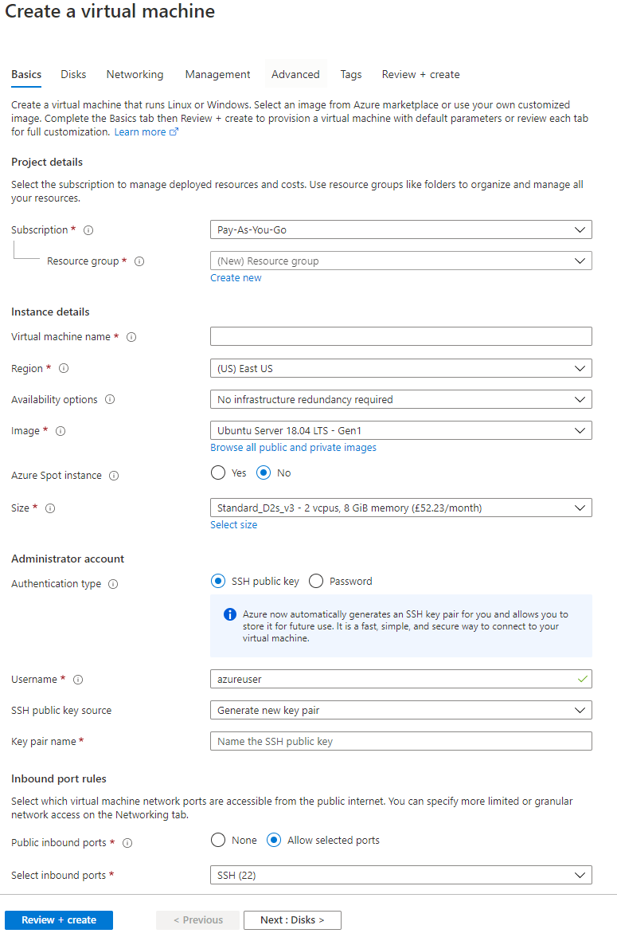
Task: Click the info icon next to Subscription
Action: click(88, 230)
